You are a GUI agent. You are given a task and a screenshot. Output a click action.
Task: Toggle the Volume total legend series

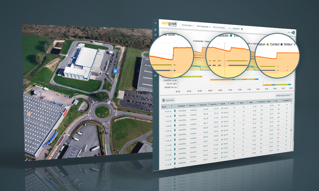(x=198, y=41)
